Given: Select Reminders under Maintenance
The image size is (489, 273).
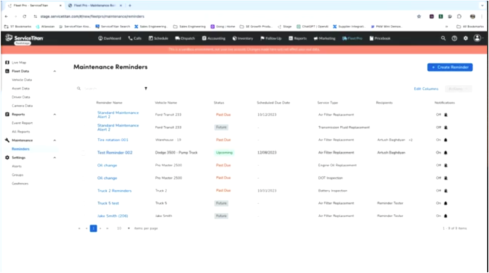Looking at the screenshot, I should click(x=20, y=149).
